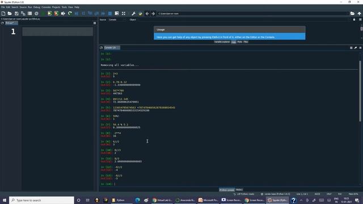The image size is (363, 204).
Task: Click the Help Object input field
Action: (244, 20)
